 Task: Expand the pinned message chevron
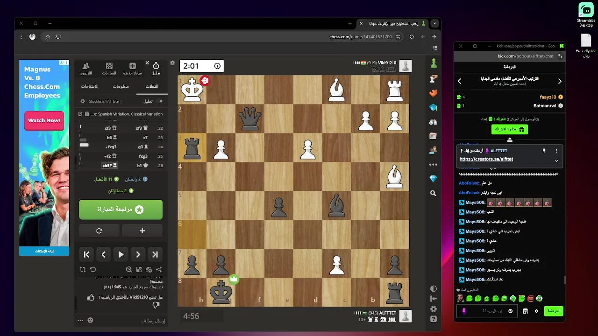[x=556, y=161]
